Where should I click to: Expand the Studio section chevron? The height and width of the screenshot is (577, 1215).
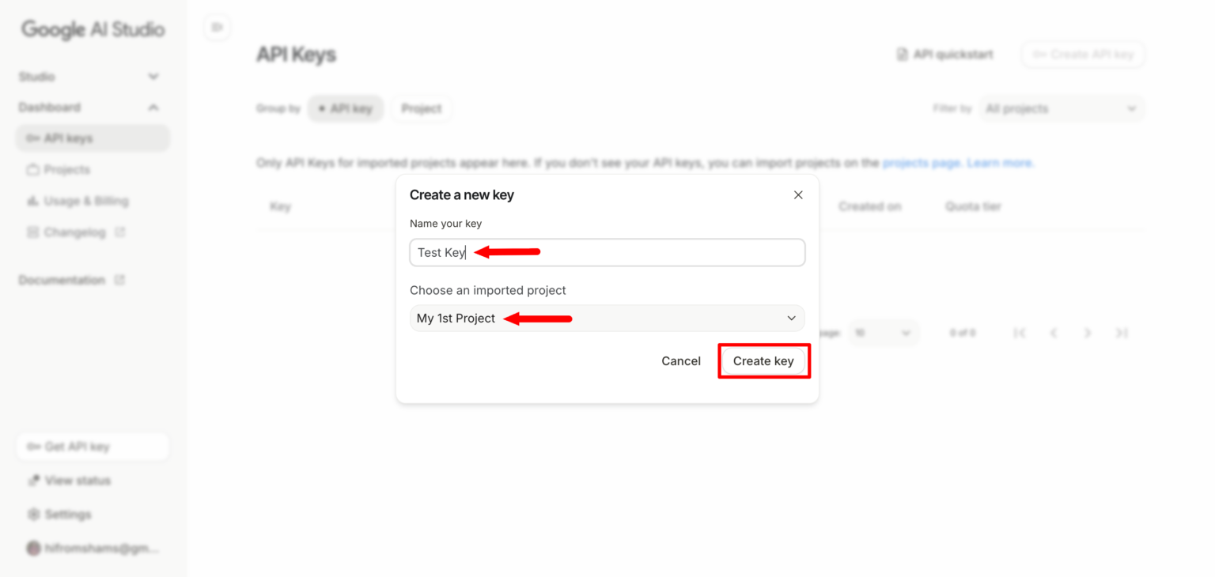point(153,76)
